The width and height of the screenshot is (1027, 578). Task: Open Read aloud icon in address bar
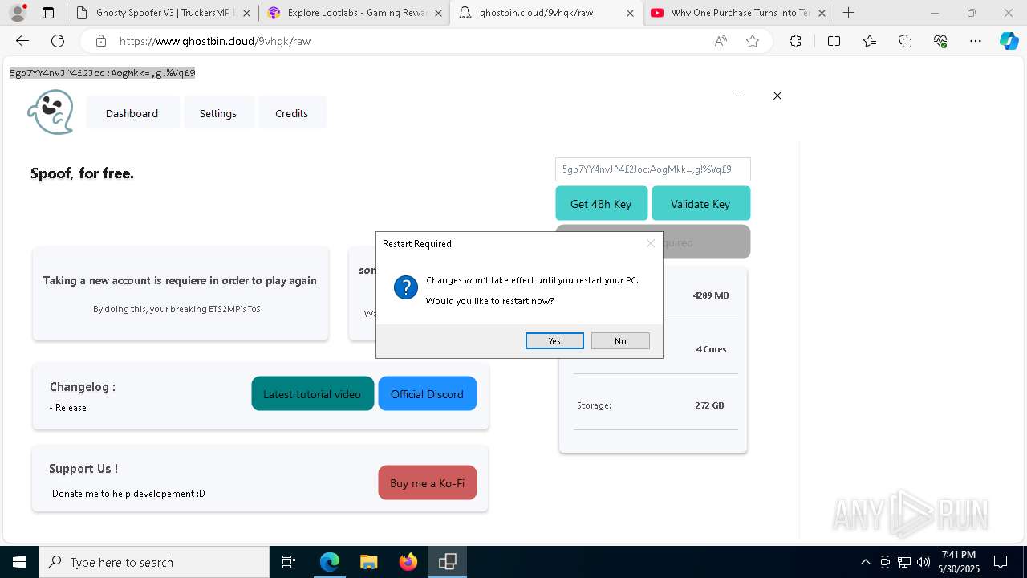(x=721, y=41)
